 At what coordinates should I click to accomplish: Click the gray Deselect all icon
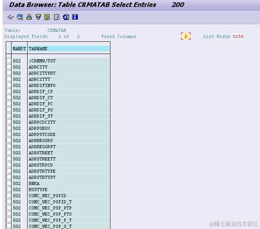point(57,17)
